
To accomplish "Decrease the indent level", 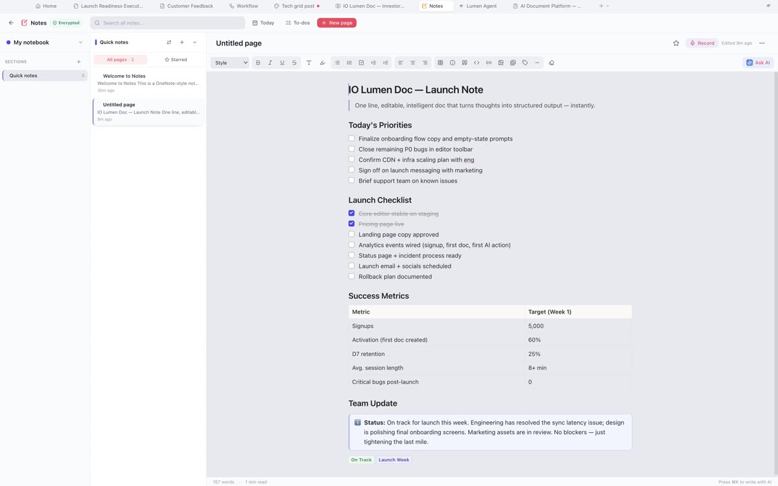I will pos(373,63).
